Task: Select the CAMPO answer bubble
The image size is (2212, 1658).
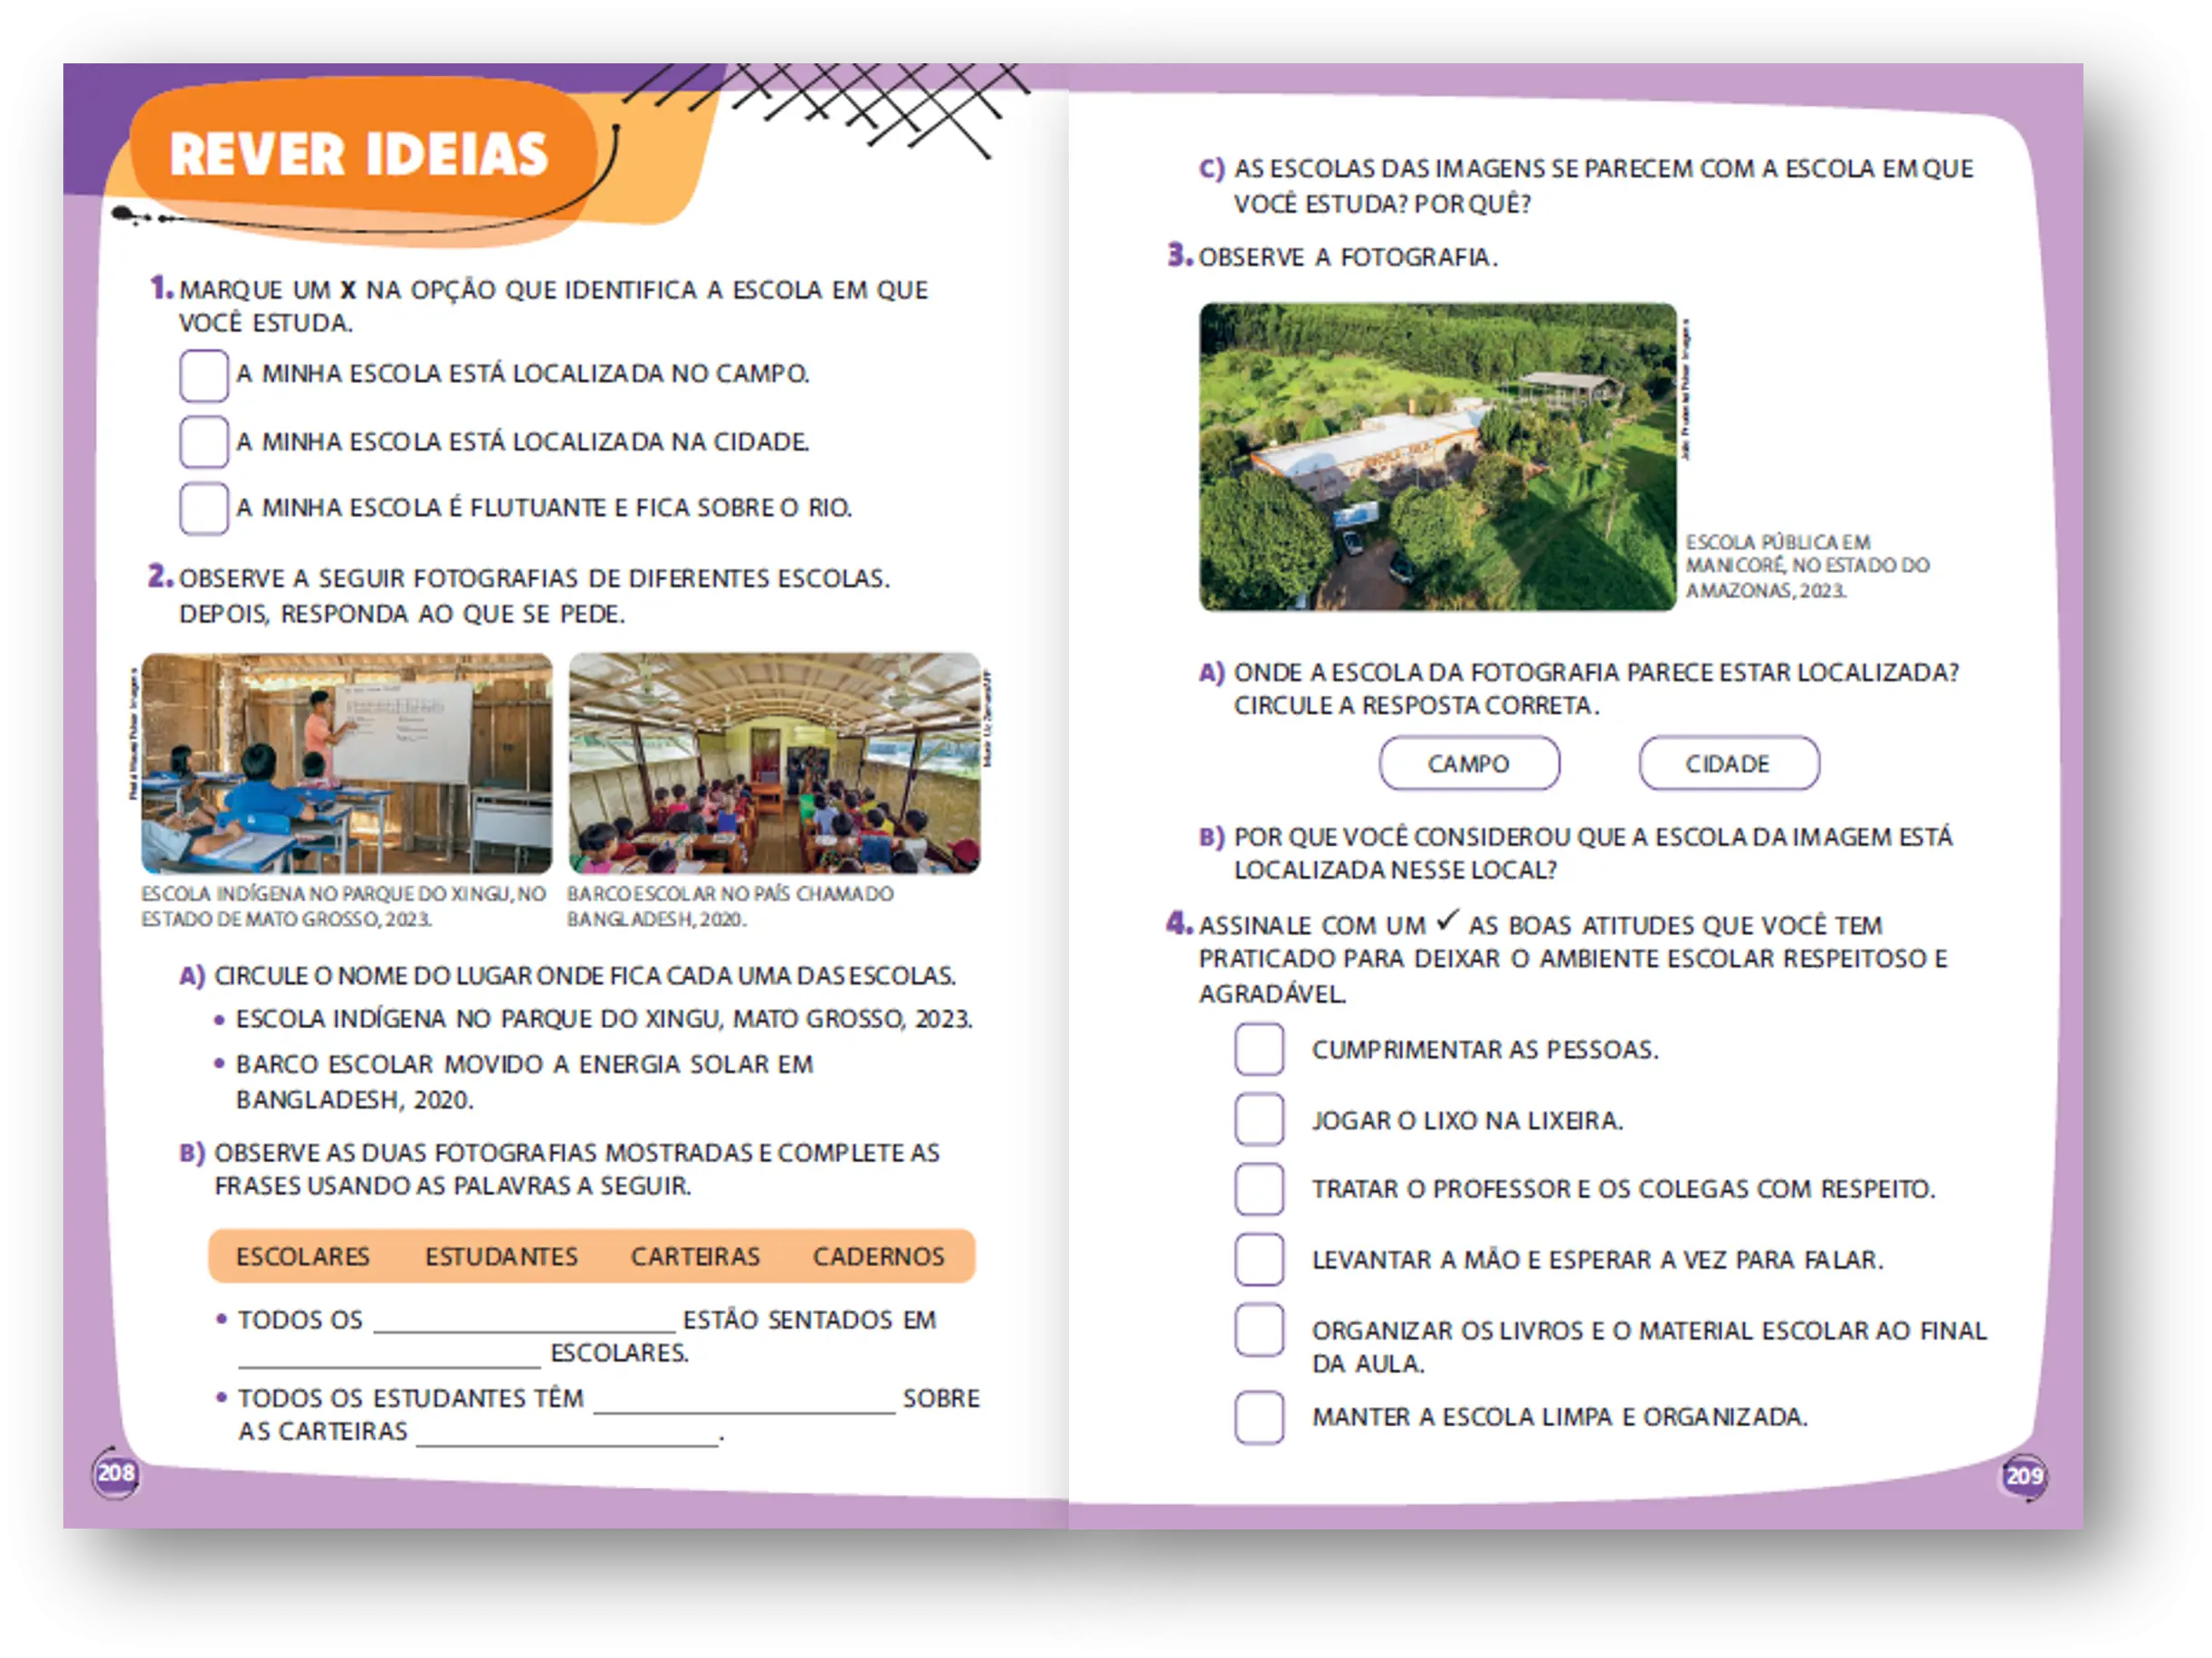Action: (x=1468, y=764)
